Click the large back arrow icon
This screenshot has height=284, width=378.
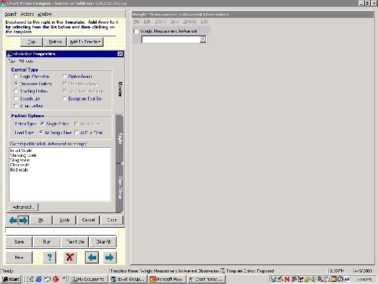[92, 257]
